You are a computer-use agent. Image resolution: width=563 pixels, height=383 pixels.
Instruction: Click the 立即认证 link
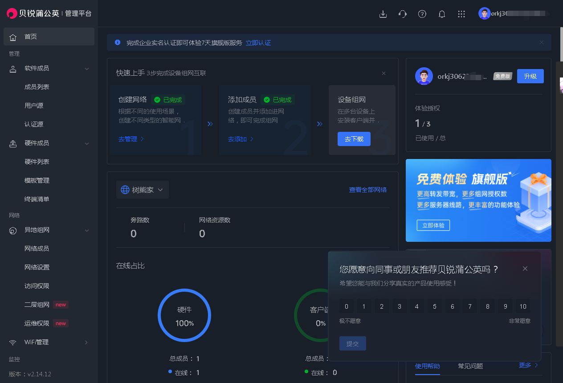[258, 43]
